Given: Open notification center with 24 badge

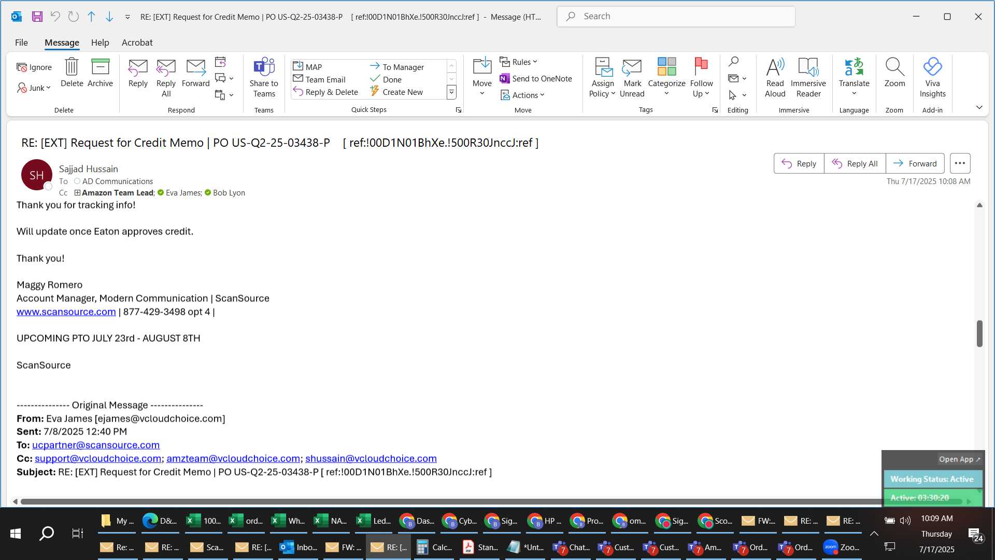Looking at the screenshot, I should point(975,534).
